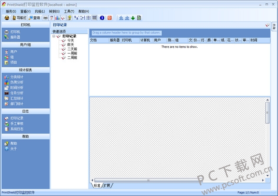Sort by the 时间 column header
The height and width of the screenshot is (196, 278).
[260, 40]
